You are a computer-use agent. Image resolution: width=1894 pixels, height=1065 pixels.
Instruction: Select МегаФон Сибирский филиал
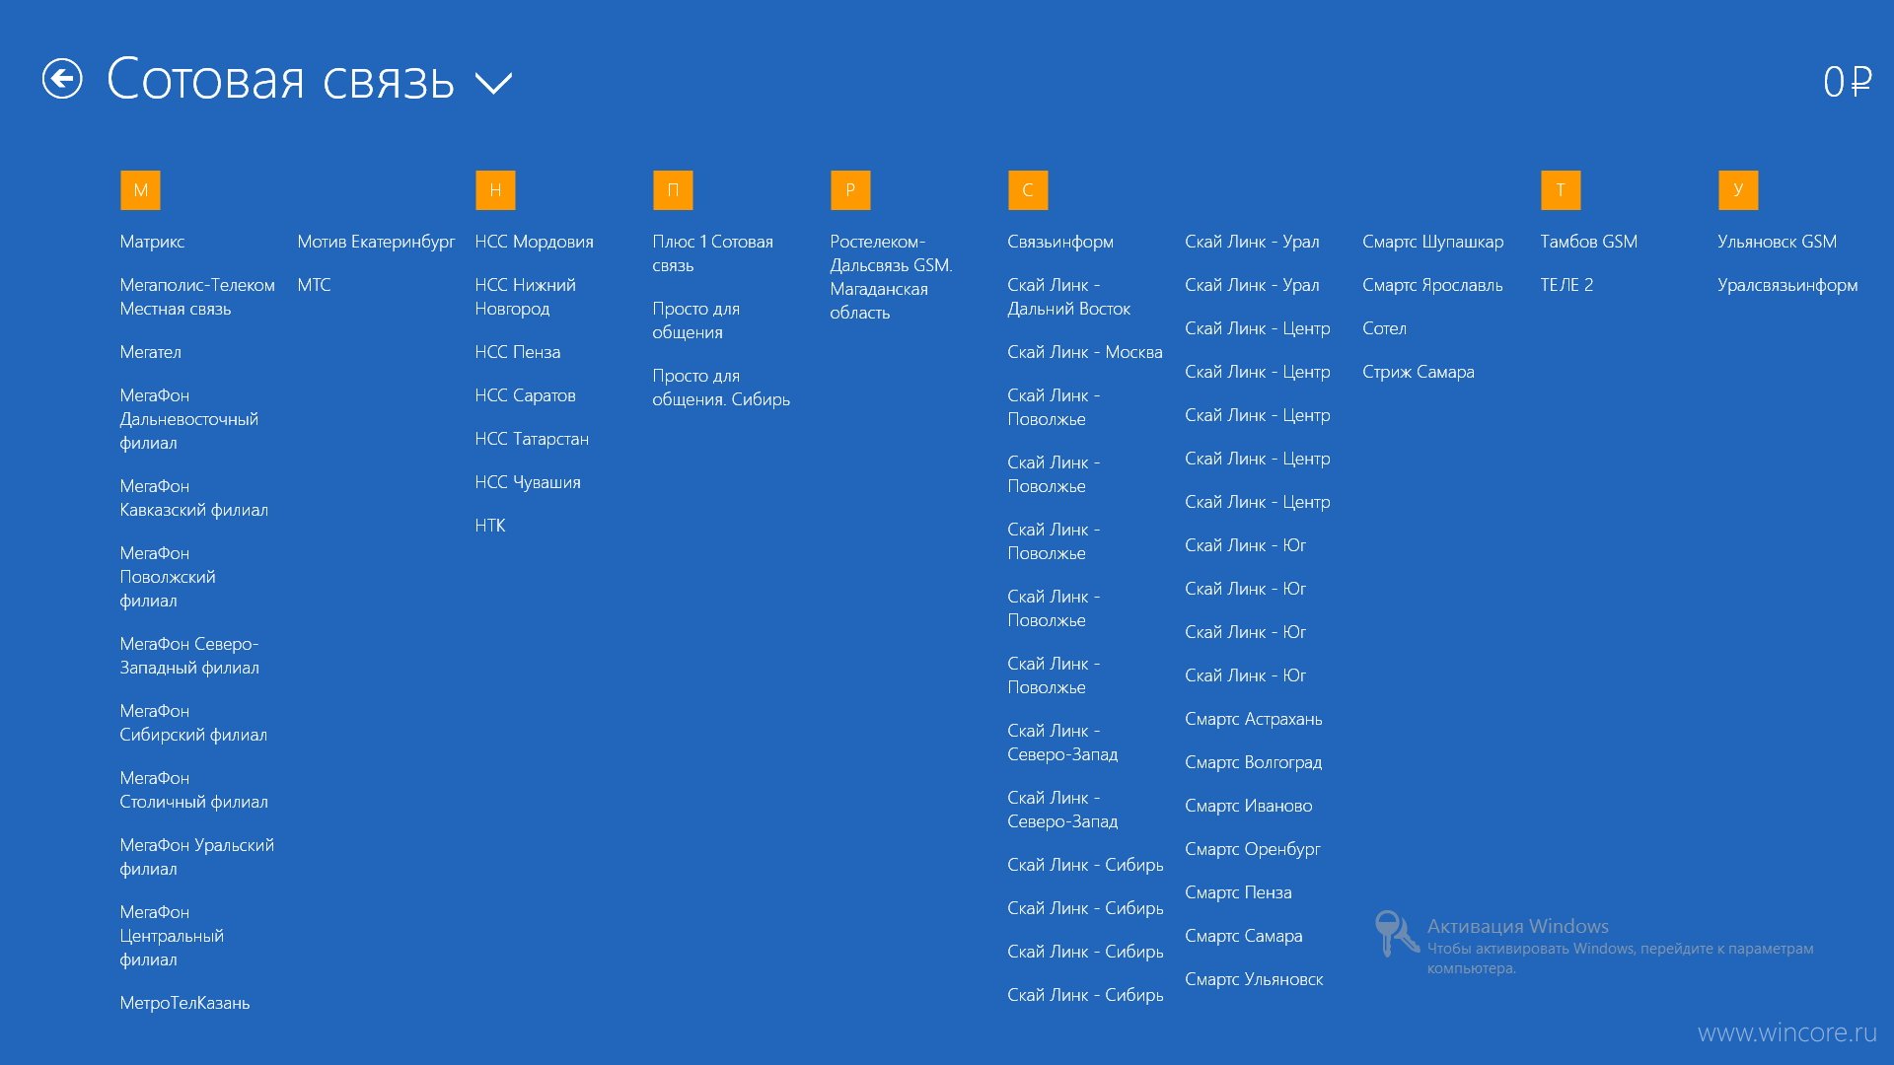click(193, 723)
